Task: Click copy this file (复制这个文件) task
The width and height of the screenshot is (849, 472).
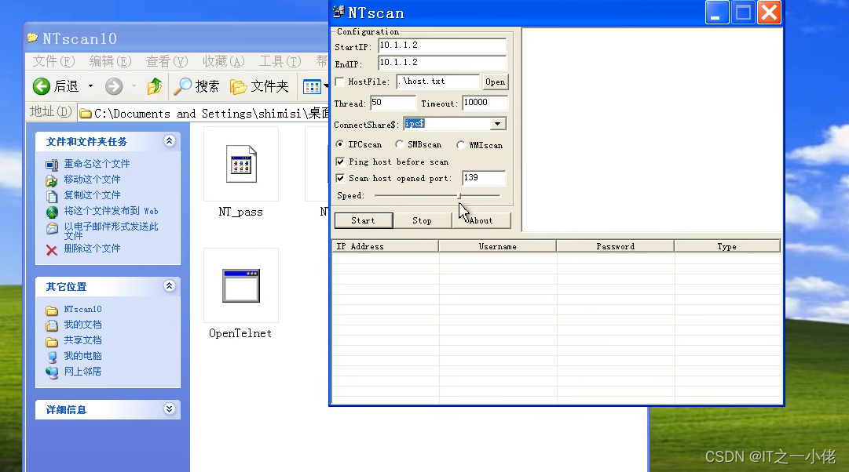Action: tap(92, 194)
